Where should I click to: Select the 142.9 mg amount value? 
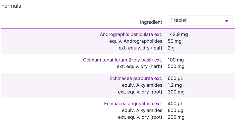tap(177, 34)
